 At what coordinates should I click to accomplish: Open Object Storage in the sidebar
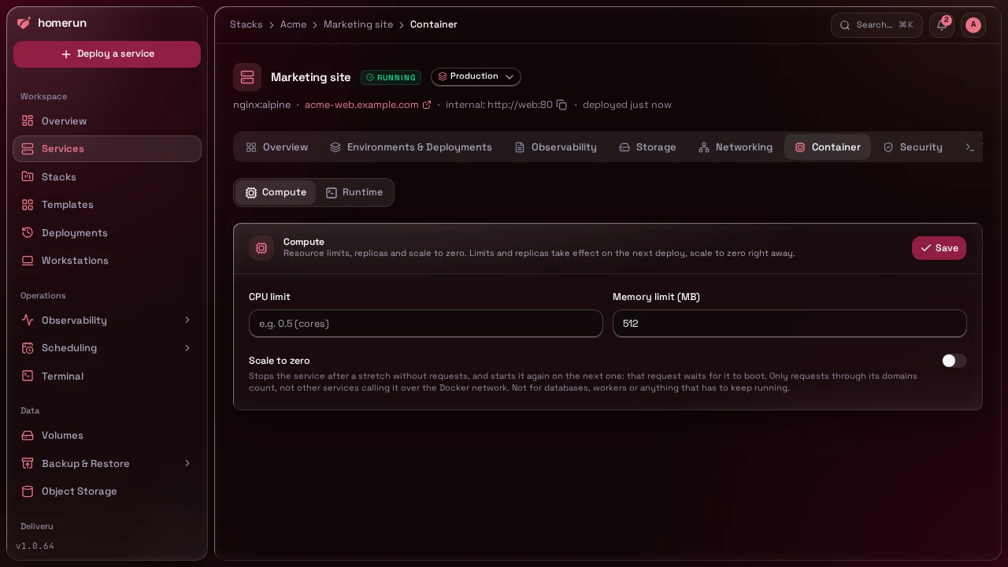[x=107, y=491]
